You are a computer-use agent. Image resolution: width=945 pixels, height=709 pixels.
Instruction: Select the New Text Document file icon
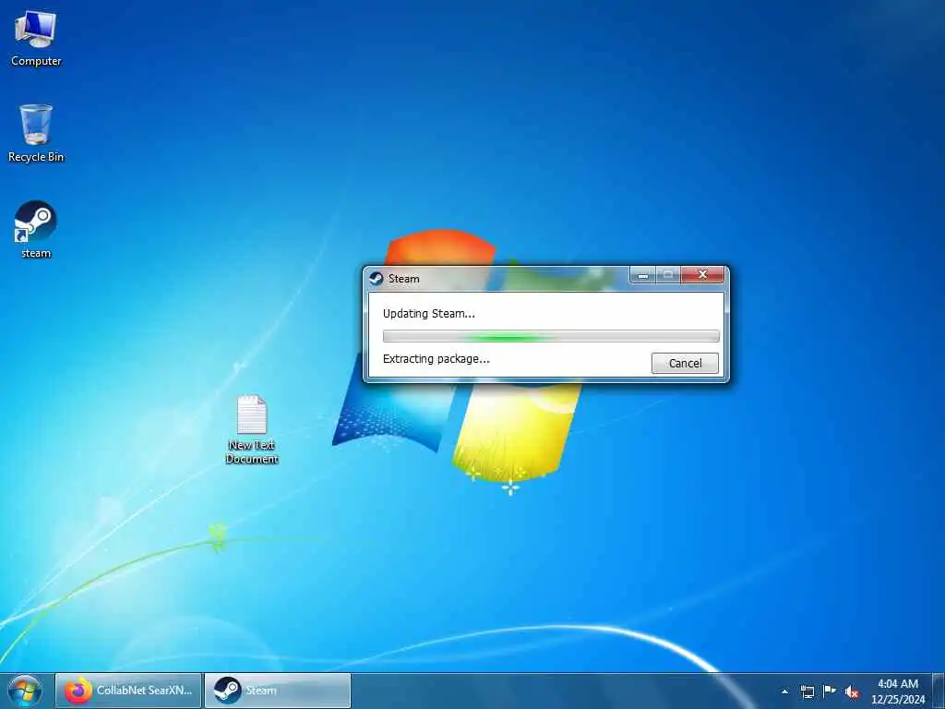252,429
